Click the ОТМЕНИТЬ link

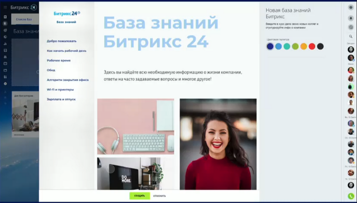tap(159, 196)
